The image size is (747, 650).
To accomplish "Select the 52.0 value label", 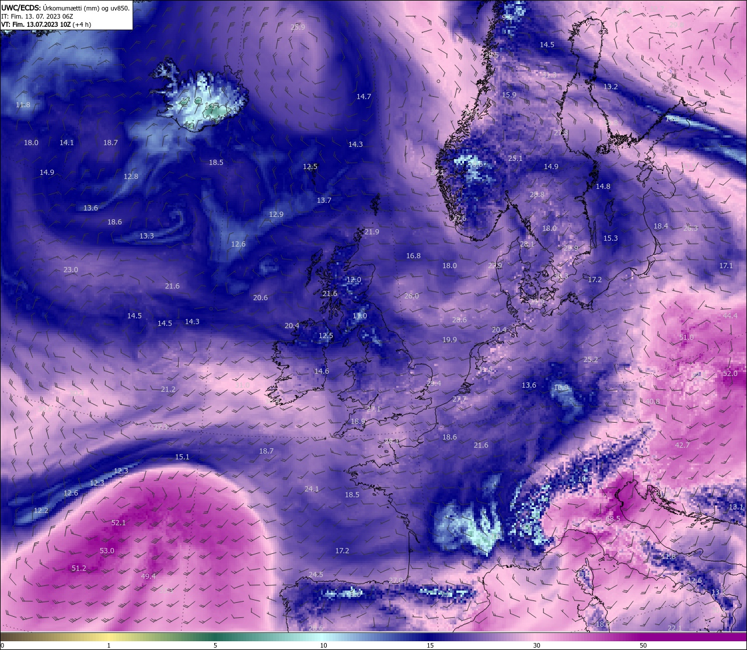I will point(730,373).
